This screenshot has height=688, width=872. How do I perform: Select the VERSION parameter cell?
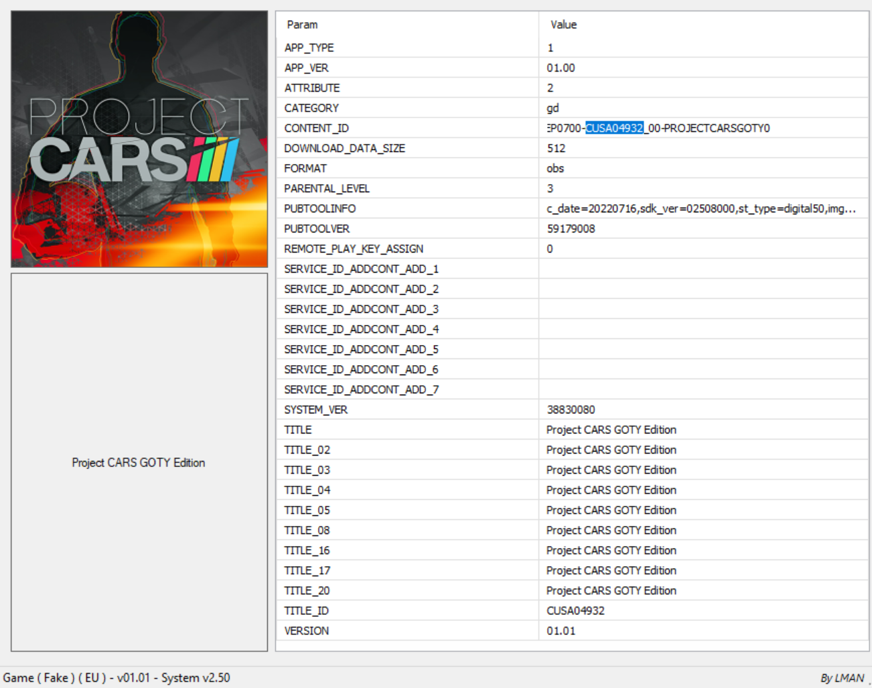click(407, 630)
